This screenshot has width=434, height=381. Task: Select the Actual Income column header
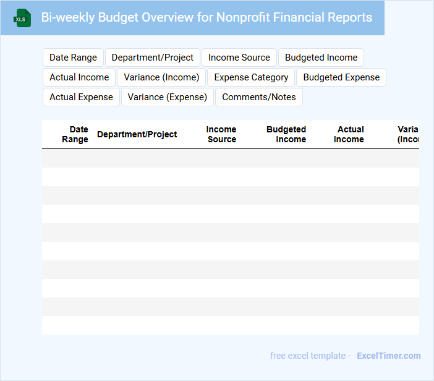tap(349, 134)
